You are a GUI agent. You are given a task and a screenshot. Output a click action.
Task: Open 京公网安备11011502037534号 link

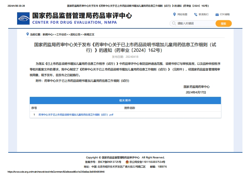147,162
